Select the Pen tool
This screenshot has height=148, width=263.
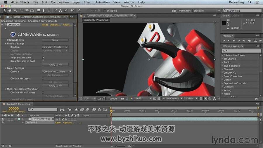pos(44,11)
